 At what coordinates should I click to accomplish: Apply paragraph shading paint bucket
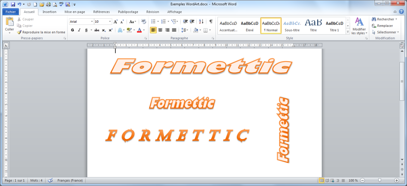click(195, 30)
